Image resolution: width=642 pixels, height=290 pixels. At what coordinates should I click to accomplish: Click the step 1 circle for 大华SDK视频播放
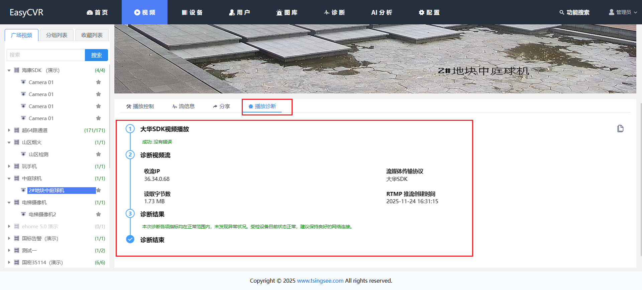(130, 129)
